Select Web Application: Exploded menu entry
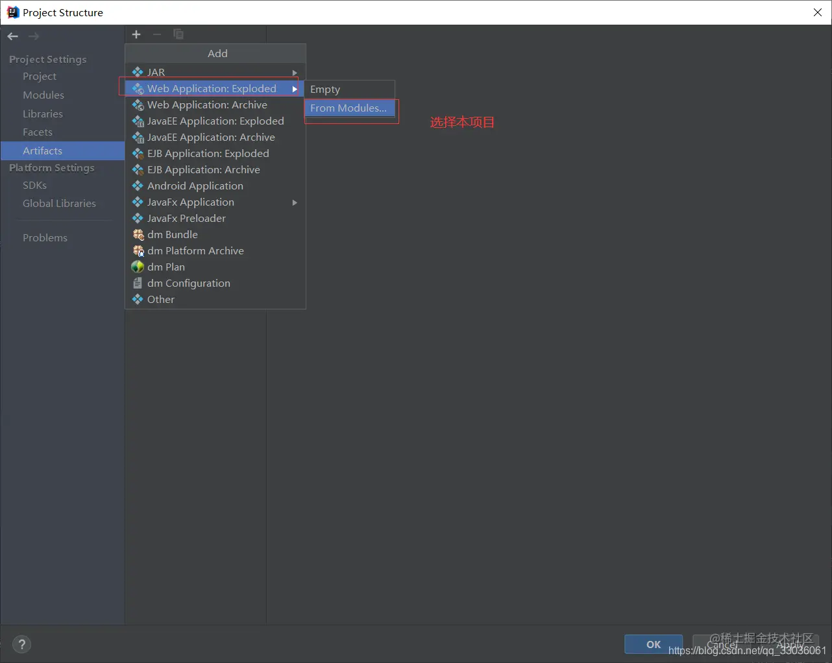Viewport: 832px width, 663px height. coord(215,88)
